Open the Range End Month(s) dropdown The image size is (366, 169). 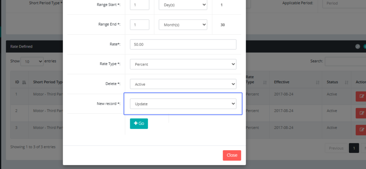pos(183,25)
